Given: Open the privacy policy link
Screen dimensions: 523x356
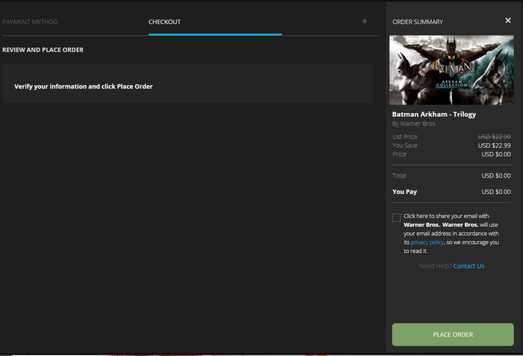Looking at the screenshot, I should click(x=427, y=243).
